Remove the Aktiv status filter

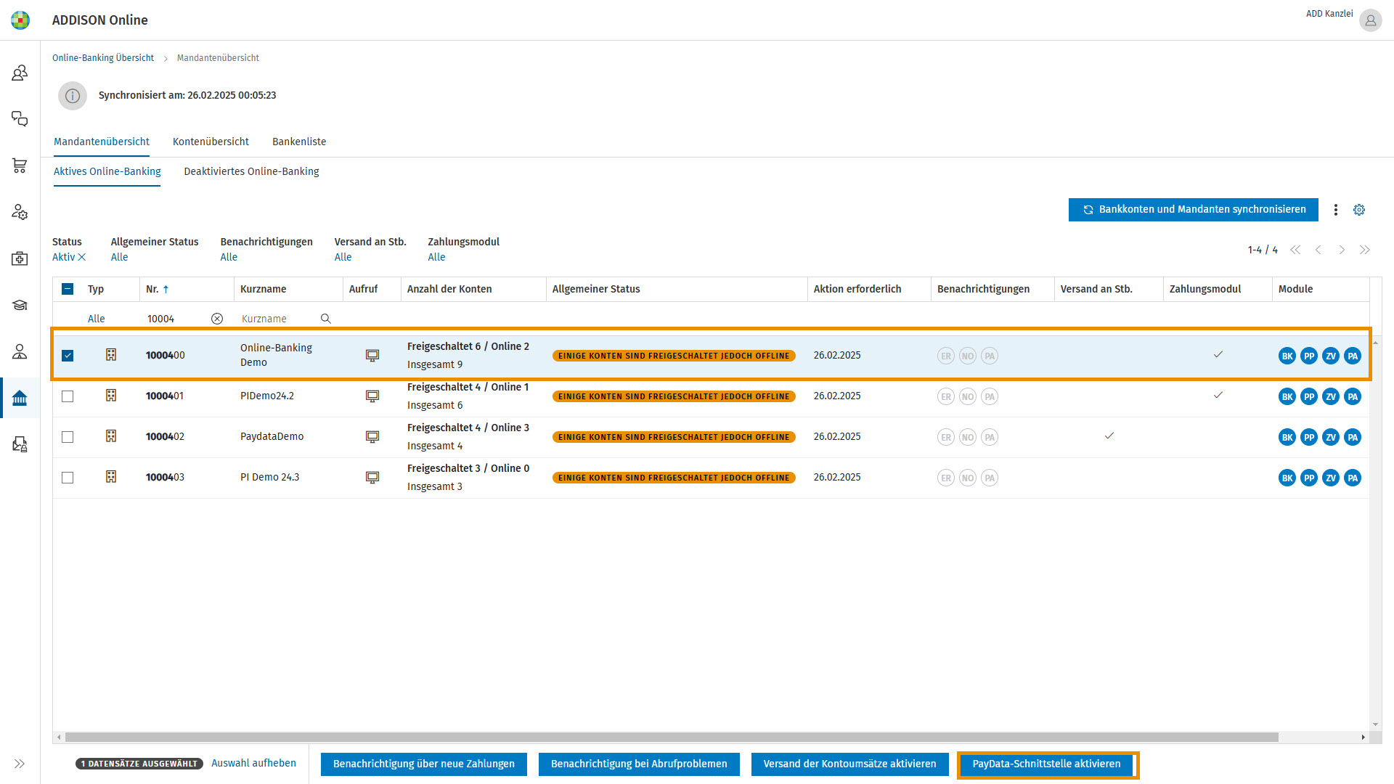point(82,257)
